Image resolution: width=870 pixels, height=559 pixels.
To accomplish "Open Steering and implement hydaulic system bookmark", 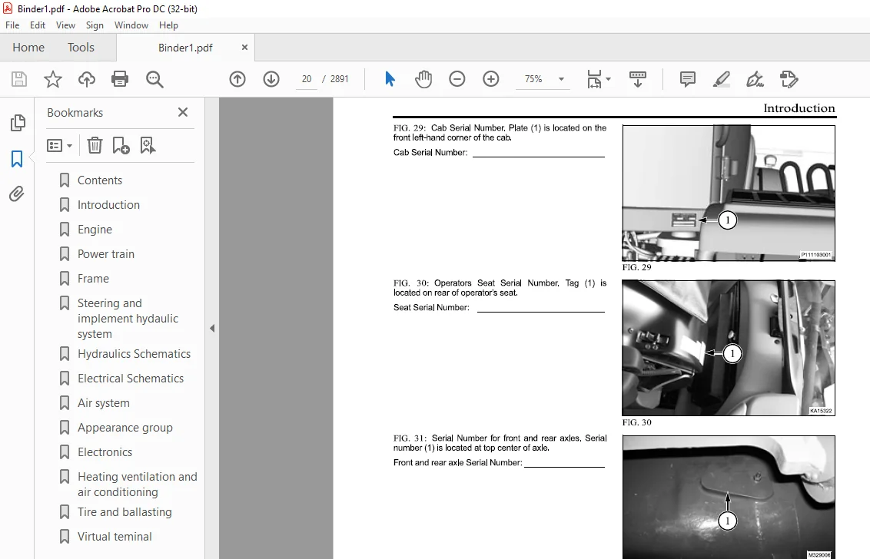I will coord(128,319).
